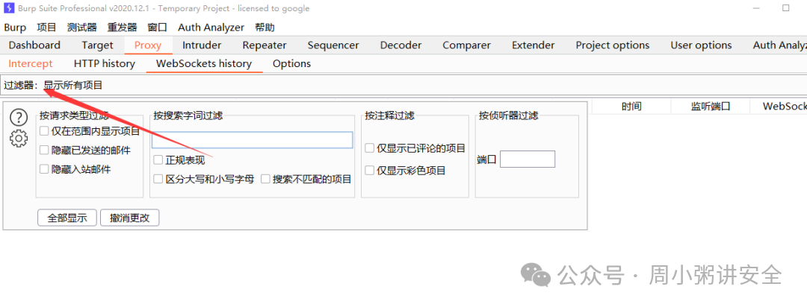Click the Burp Suite logo in title bar

click(9, 8)
